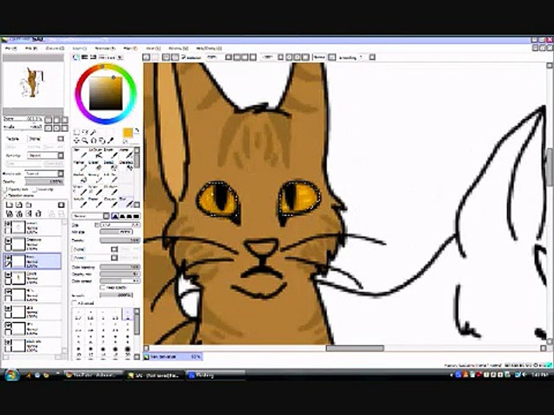Toggle Keep Opacity checkbox in brush settings
Viewport: 554px width, 415px height.
(x=103, y=288)
